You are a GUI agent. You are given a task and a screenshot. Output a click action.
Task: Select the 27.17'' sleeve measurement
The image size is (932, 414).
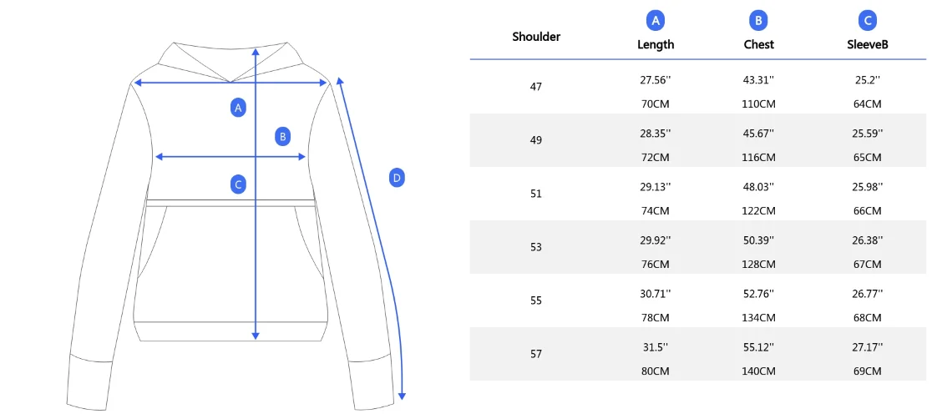(868, 346)
